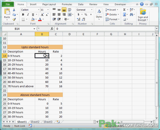Switch to the Review tab
This screenshot has height=130, width=160.
point(93,4)
